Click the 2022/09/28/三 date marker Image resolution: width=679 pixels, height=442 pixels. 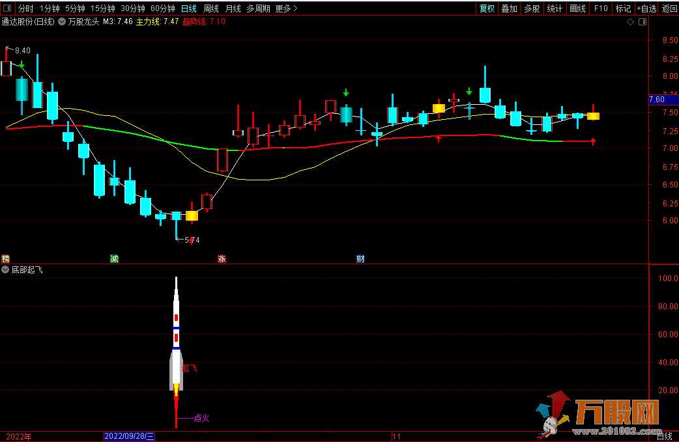coord(129,436)
